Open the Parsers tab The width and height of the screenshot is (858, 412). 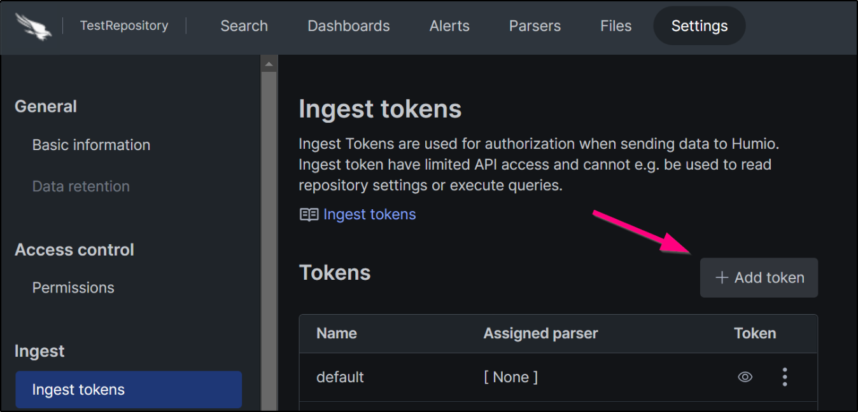click(x=535, y=26)
